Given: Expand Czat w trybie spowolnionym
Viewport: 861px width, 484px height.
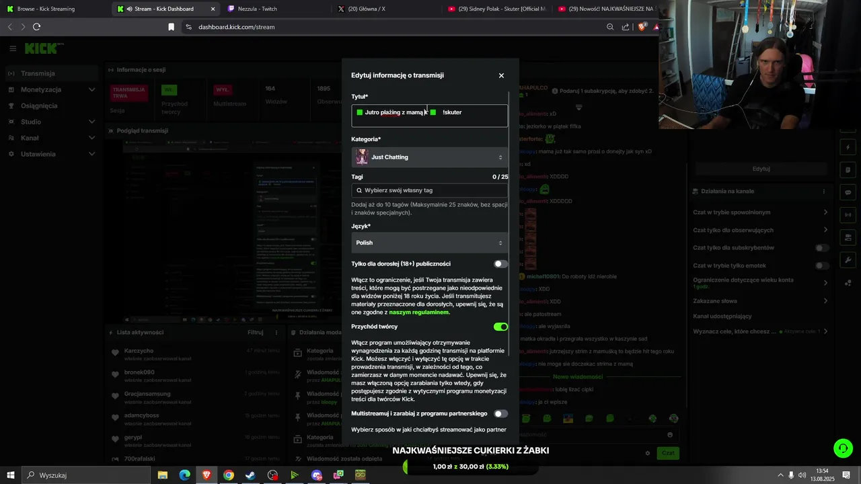Looking at the screenshot, I should click(760, 212).
